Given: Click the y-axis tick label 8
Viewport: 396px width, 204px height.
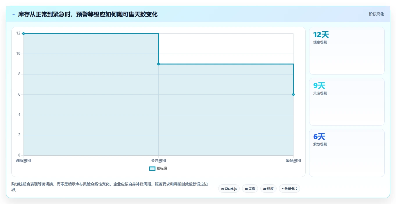Looking at the screenshot, I should (19, 74).
